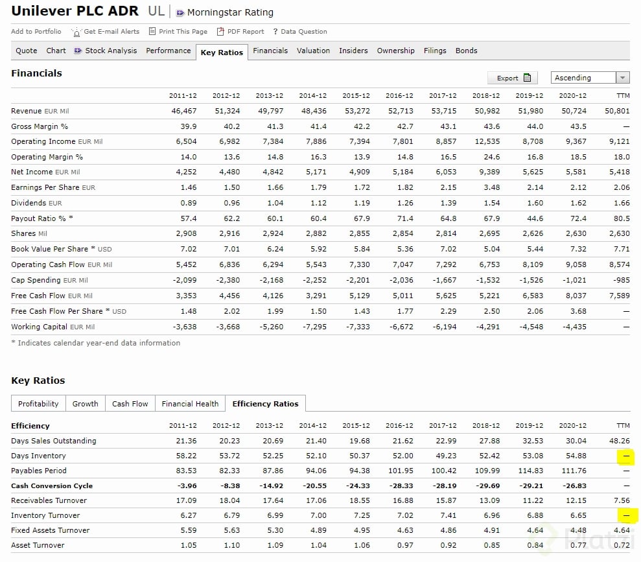Click the Working Capital row label

click(52, 327)
